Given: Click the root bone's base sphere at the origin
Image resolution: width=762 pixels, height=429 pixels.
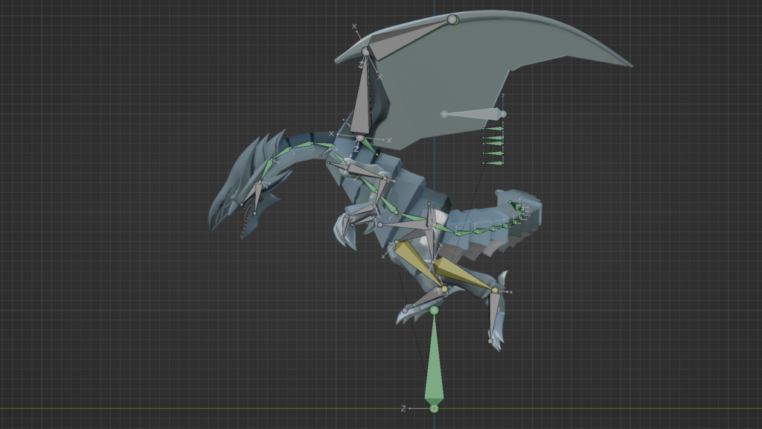Looking at the screenshot, I should 434,409.
